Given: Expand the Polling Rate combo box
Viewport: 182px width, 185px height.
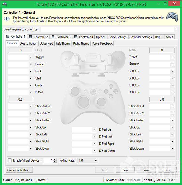Looking at the screenshot, I should click(88, 161).
